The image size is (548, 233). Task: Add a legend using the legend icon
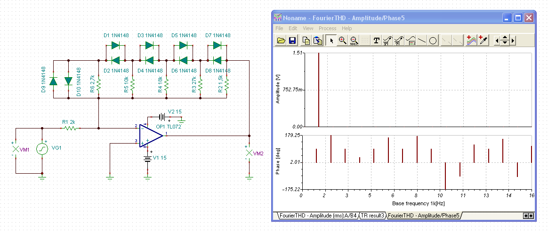pyautogui.click(x=411, y=41)
